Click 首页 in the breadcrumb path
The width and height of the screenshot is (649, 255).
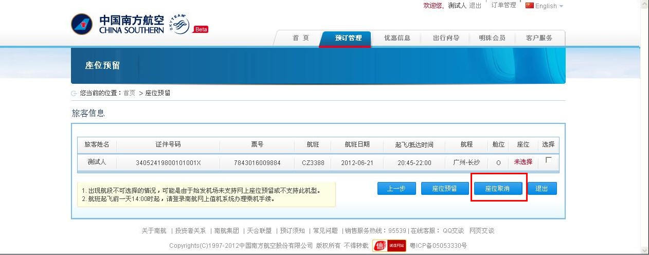[x=129, y=93]
